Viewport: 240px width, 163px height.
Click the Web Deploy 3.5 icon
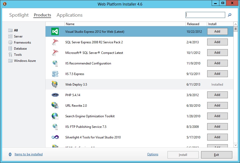(x=55, y=84)
